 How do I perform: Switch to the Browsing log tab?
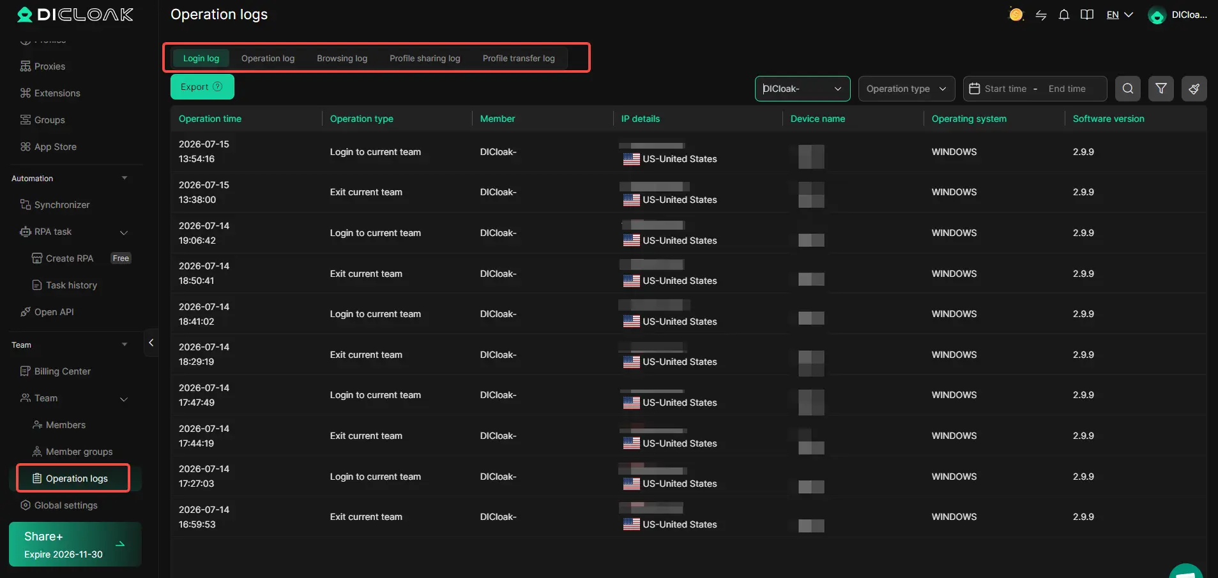pos(342,58)
